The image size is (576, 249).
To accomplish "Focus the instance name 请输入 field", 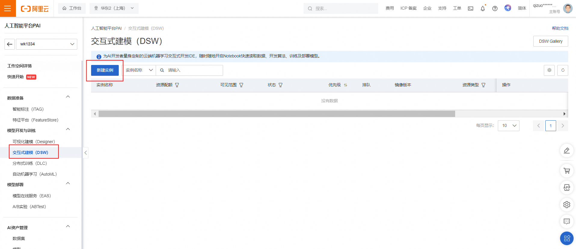I will [189, 70].
